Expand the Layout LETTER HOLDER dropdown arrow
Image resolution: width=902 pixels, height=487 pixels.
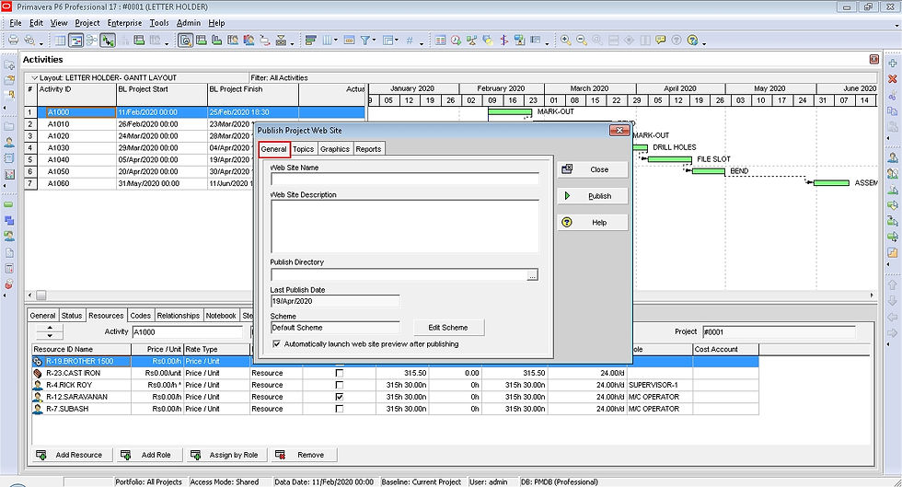tap(34, 77)
